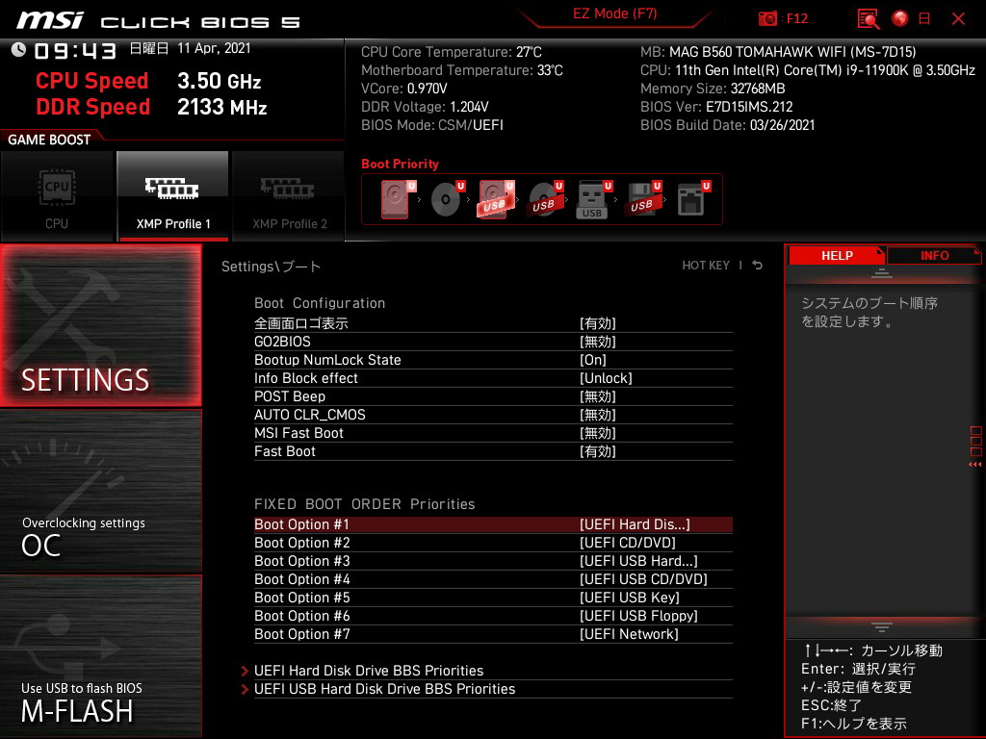Click the Boot Priority heading
This screenshot has width=986, height=739.
tap(400, 164)
